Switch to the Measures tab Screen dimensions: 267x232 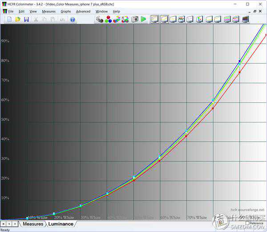[33, 224]
